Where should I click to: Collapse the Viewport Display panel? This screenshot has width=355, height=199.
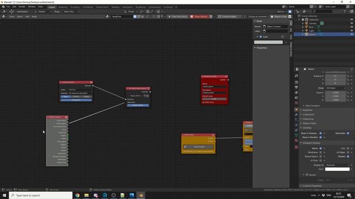click(311, 143)
